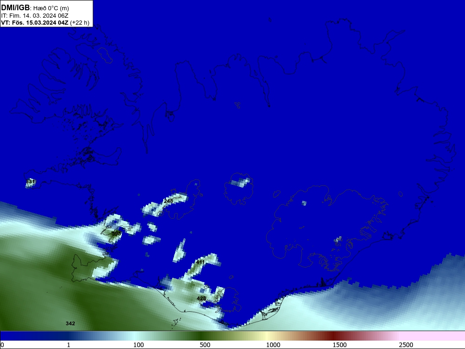Click the color scale label 1
This screenshot has width=465, height=349.
(68, 345)
